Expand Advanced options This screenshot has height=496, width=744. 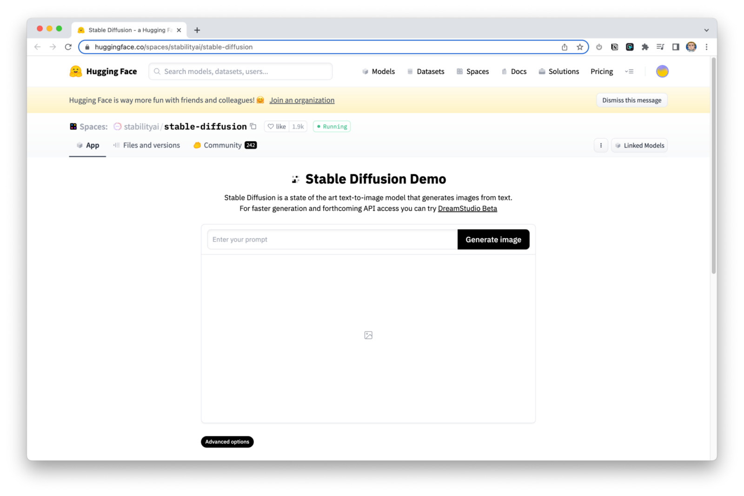[227, 442]
